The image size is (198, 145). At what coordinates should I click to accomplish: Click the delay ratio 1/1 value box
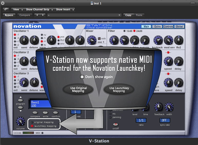tap(141, 120)
